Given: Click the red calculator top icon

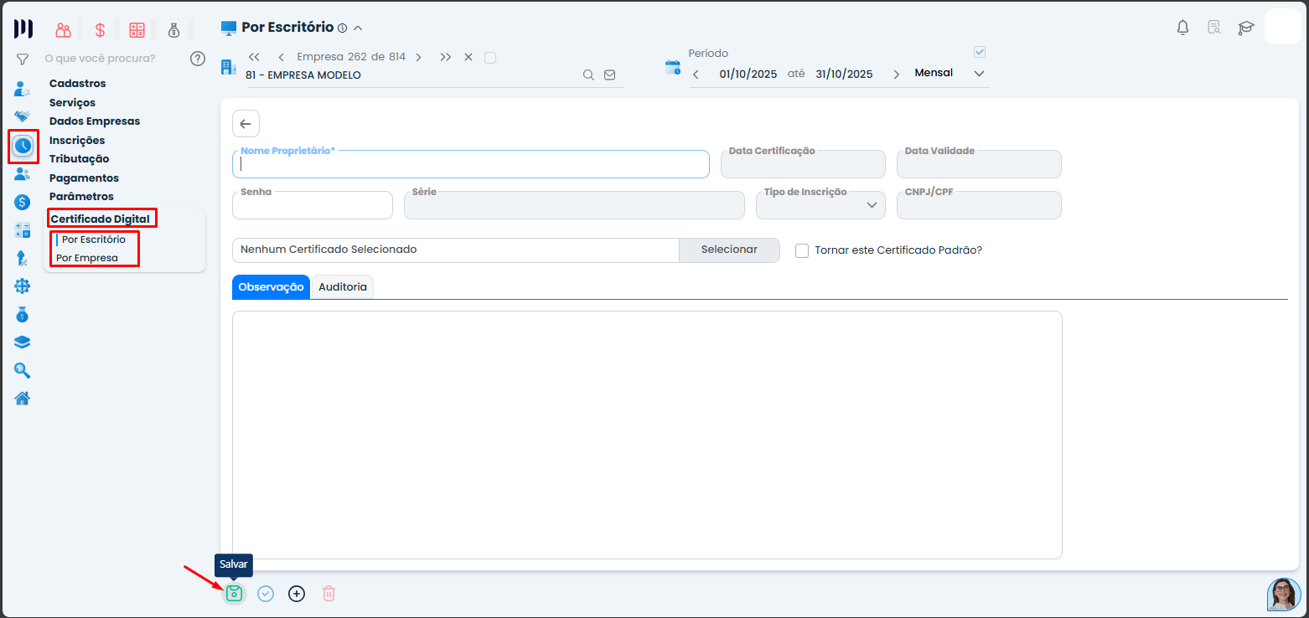Looking at the screenshot, I should (137, 30).
